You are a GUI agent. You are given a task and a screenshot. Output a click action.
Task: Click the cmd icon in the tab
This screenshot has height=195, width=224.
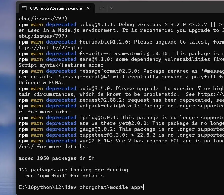pyautogui.click(x=24, y=8)
